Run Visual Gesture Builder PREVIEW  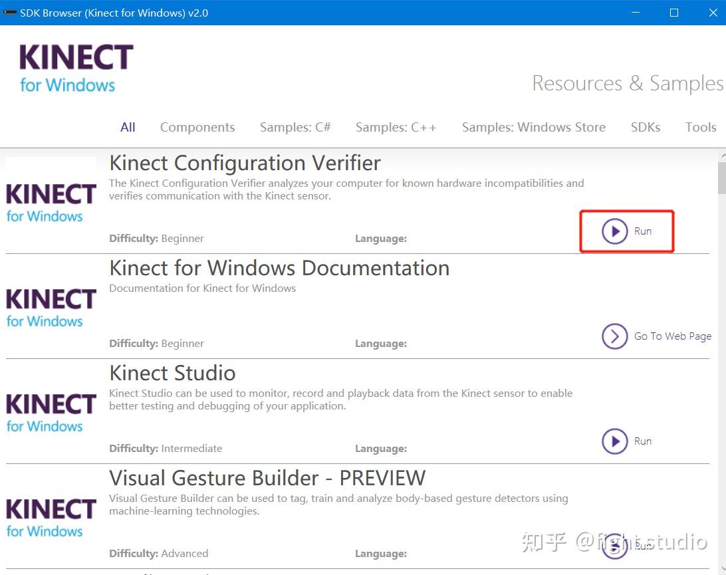coord(615,546)
